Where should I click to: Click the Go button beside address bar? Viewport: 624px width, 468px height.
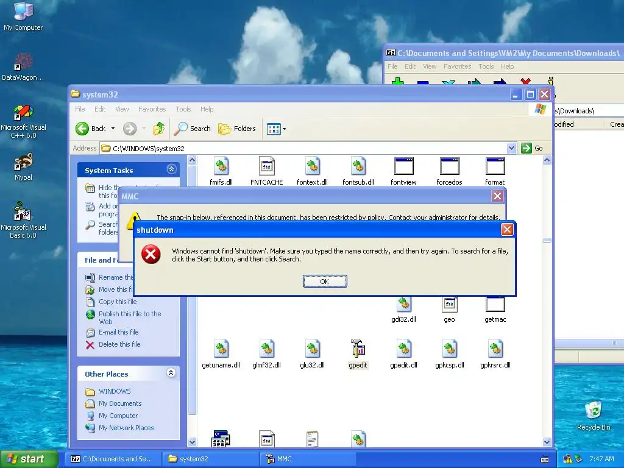[532, 148]
